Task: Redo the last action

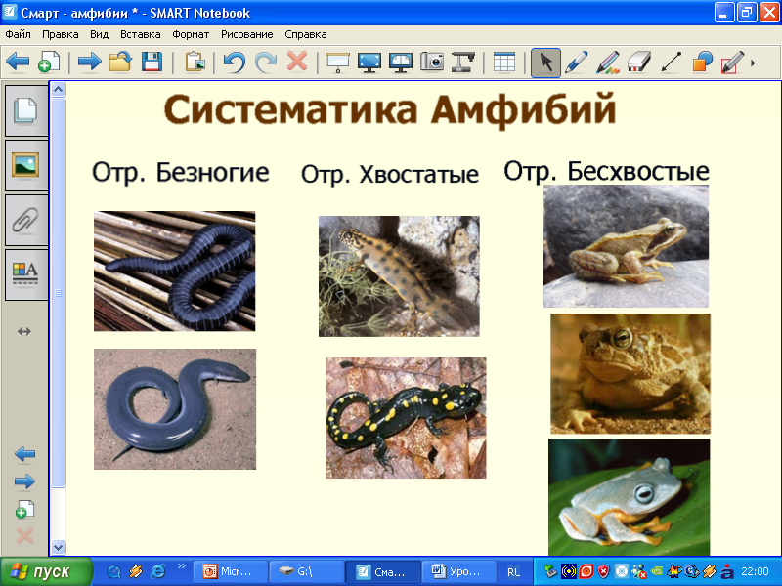Action: pos(266,63)
